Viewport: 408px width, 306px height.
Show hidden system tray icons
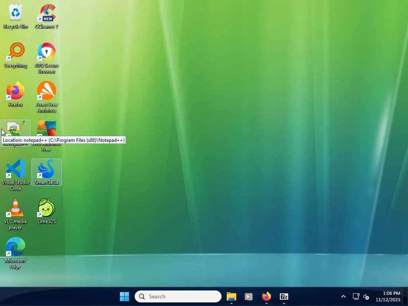(x=343, y=296)
